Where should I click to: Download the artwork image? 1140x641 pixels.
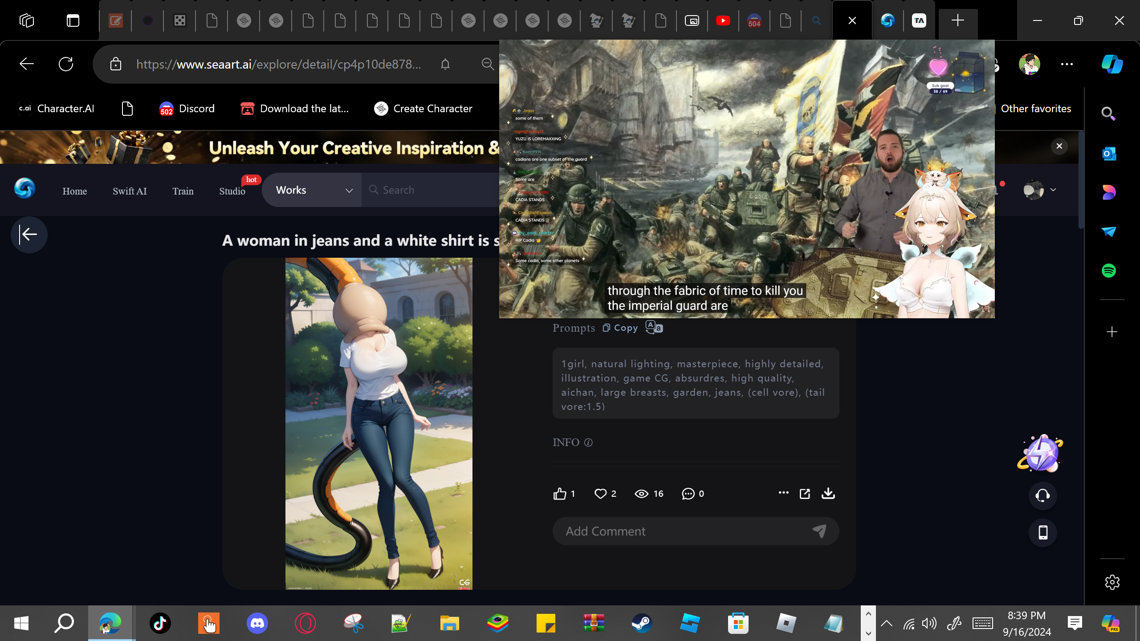tap(828, 493)
